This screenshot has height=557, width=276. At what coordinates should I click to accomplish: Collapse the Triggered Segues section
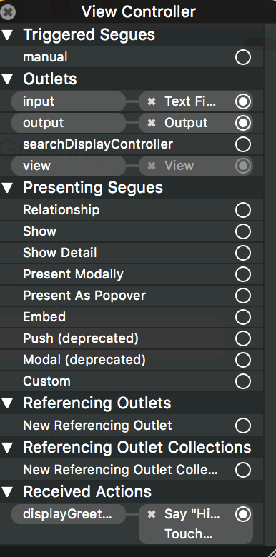(7, 35)
